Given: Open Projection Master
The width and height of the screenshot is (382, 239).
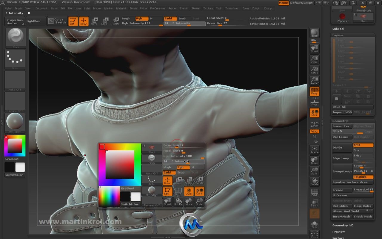Looking at the screenshot, I should tap(15, 22).
